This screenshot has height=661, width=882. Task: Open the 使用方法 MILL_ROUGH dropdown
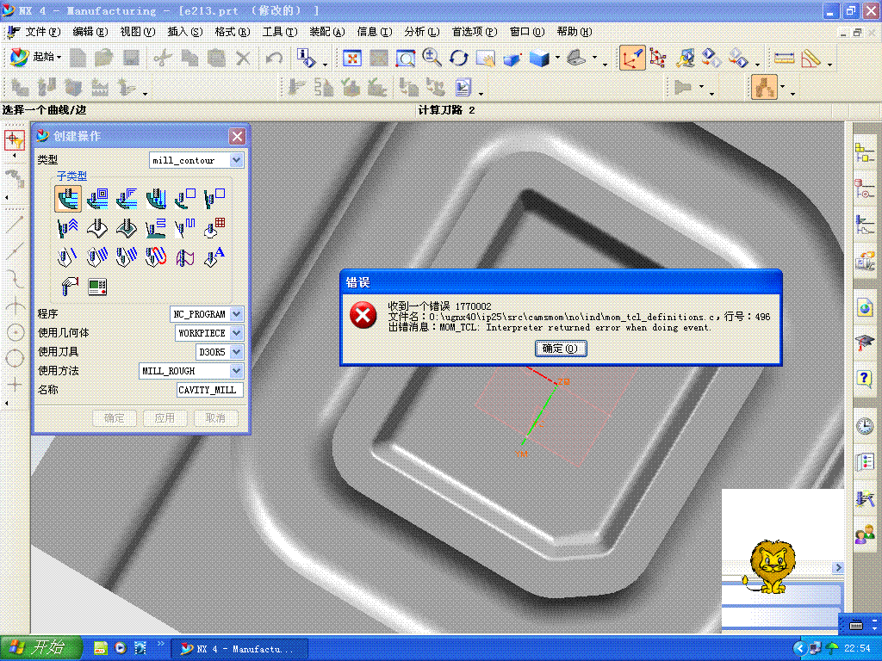tap(236, 371)
